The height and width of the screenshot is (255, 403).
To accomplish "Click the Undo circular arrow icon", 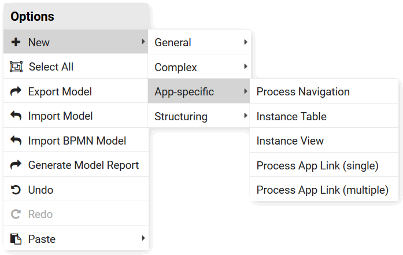I will coord(16,190).
